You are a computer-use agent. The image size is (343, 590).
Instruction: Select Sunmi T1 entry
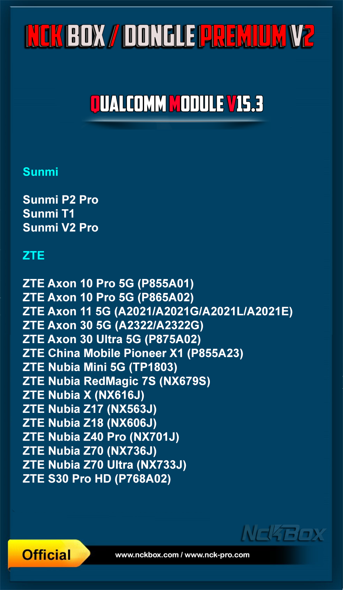coord(49,214)
